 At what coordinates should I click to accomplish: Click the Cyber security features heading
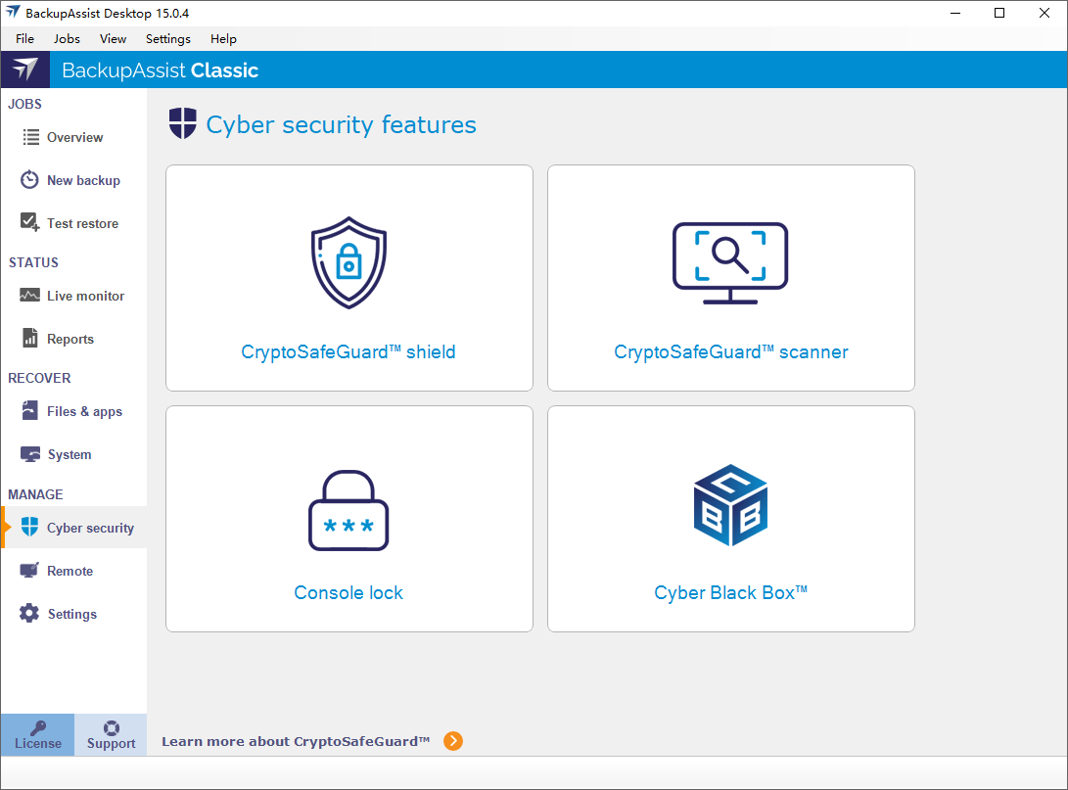click(342, 124)
